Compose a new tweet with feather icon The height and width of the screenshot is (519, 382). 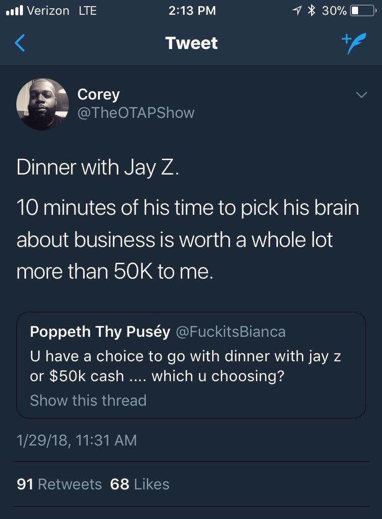[x=350, y=44]
